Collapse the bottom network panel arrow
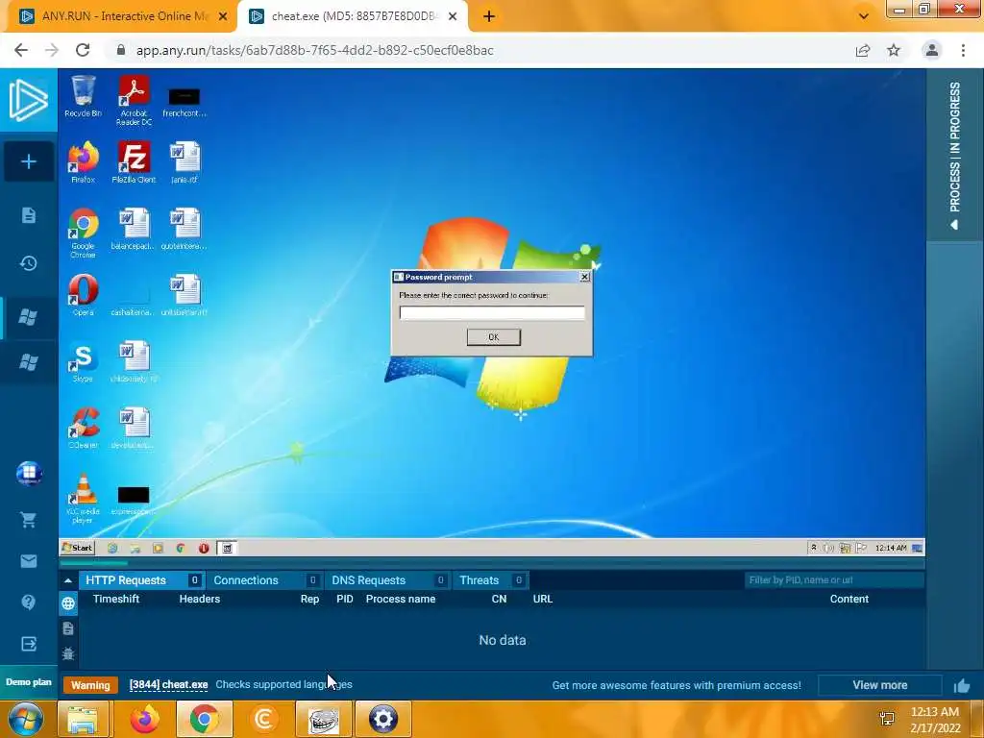Image resolution: width=984 pixels, height=738 pixels. [68, 580]
